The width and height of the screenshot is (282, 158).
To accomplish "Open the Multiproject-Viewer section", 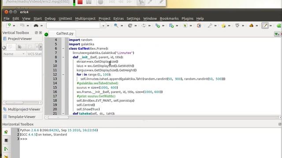I will 22,109.
